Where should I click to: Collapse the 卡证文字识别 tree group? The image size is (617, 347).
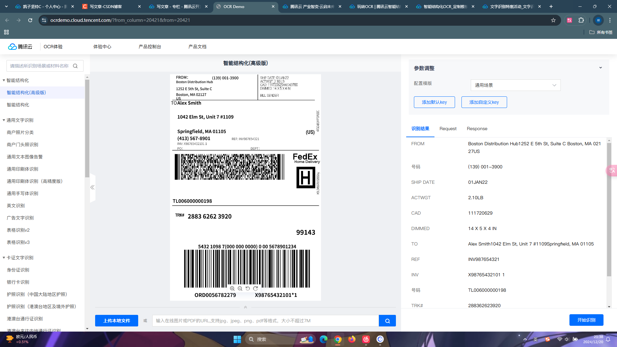[4, 258]
